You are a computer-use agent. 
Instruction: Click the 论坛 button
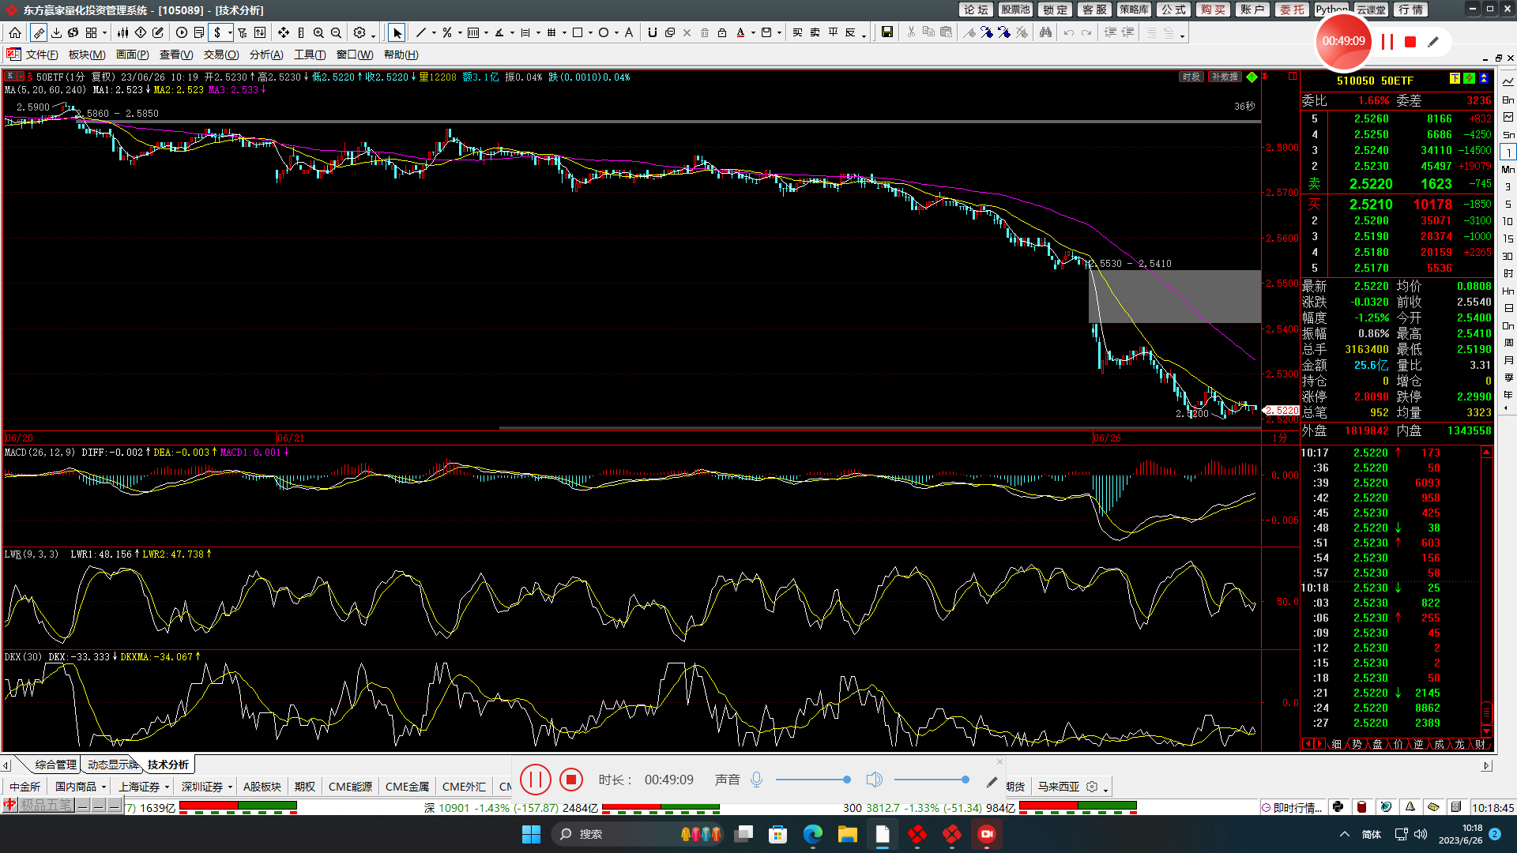[x=976, y=9]
